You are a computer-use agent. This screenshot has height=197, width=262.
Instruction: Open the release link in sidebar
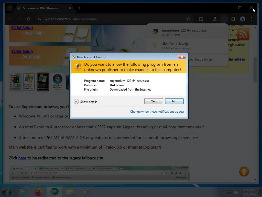click(x=239, y=59)
